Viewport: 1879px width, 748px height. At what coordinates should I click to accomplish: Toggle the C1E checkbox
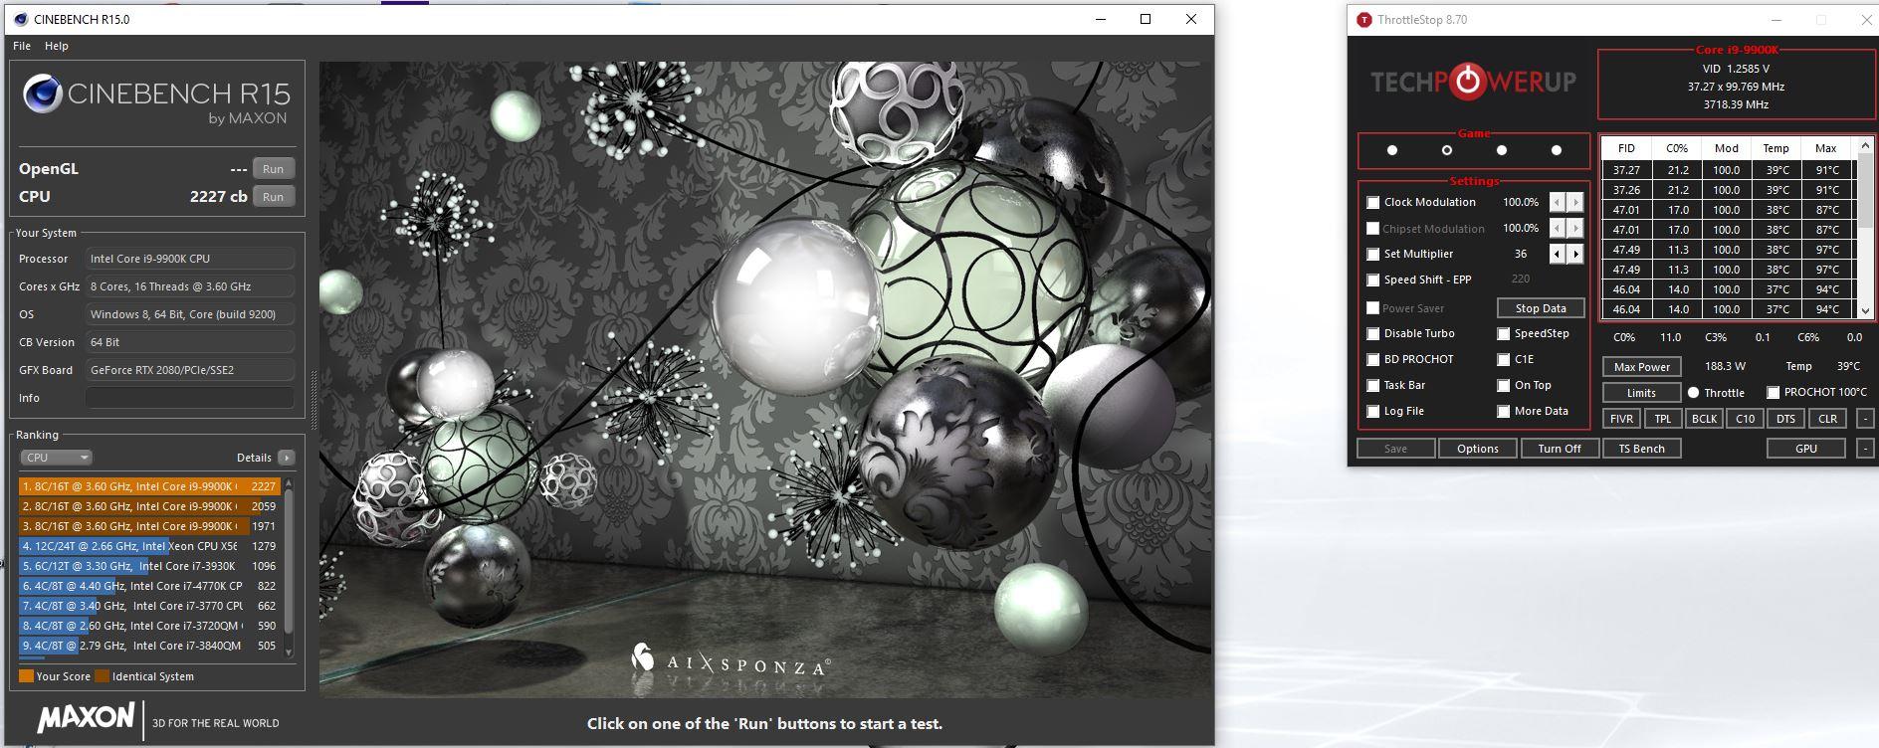(1504, 360)
